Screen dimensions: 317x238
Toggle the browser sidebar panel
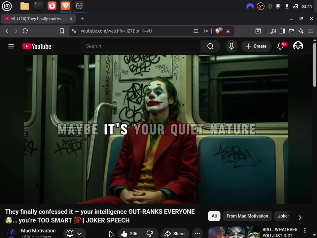point(282,31)
